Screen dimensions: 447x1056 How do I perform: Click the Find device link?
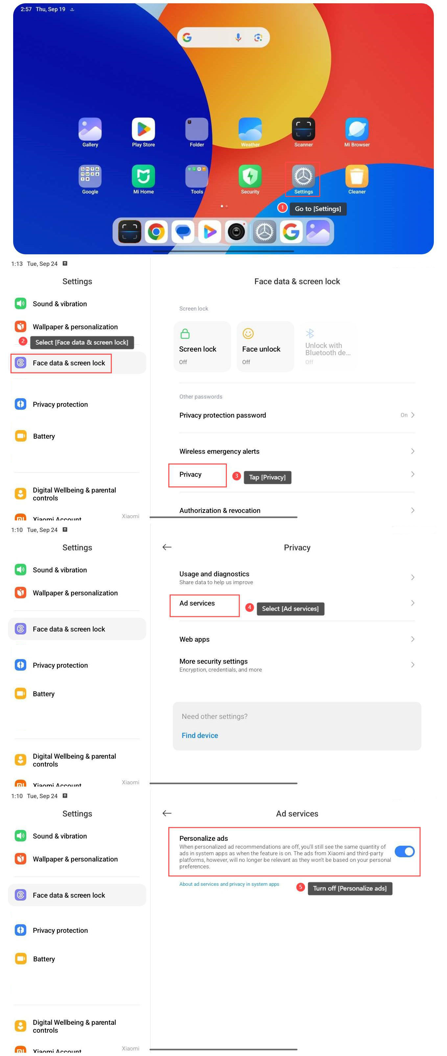coord(200,735)
